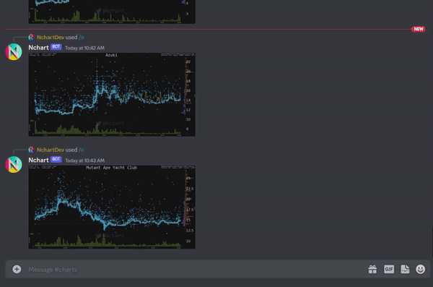Click the Nchart avatar on the Azuki message
Viewport: 433px width, 287px height.
(x=14, y=52)
